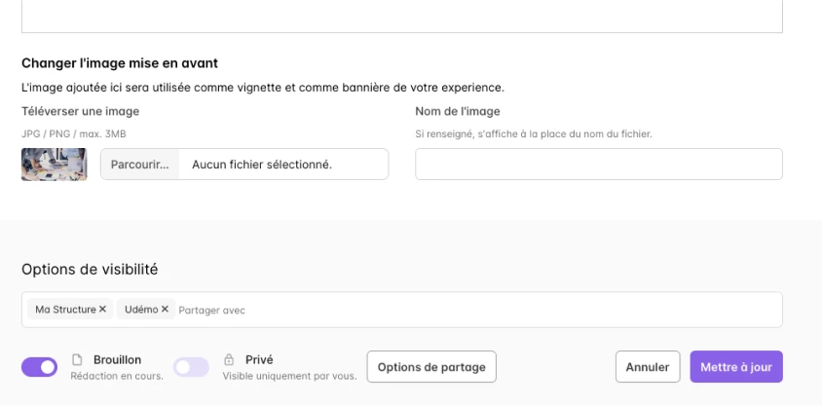The height and width of the screenshot is (406, 822).
Task: Open the current featured image thumbnail
Action: click(55, 165)
